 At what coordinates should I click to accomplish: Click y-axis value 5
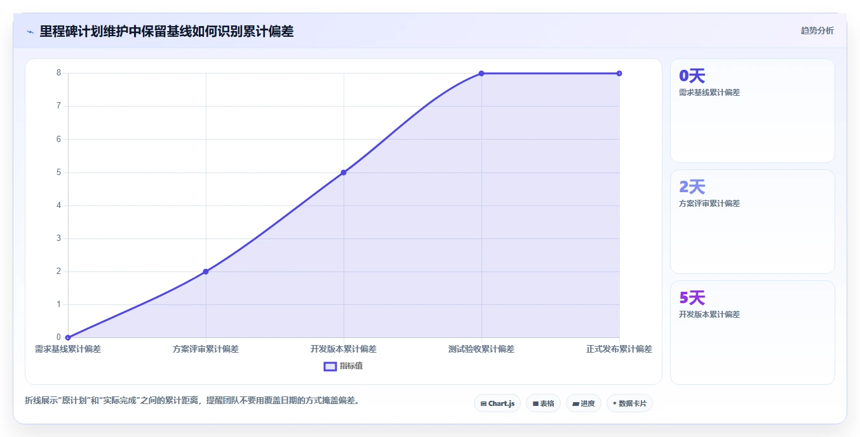tap(58, 172)
